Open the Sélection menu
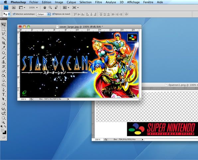 point(85,2)
